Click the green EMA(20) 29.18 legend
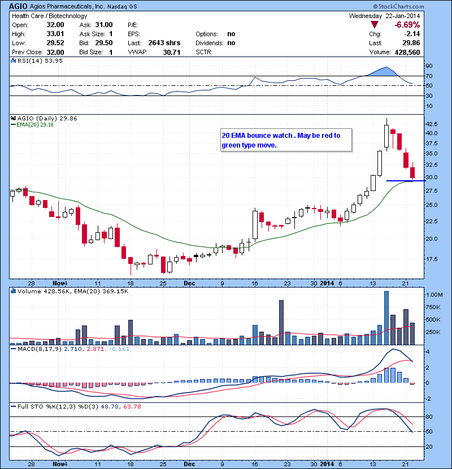 [32, 125]
